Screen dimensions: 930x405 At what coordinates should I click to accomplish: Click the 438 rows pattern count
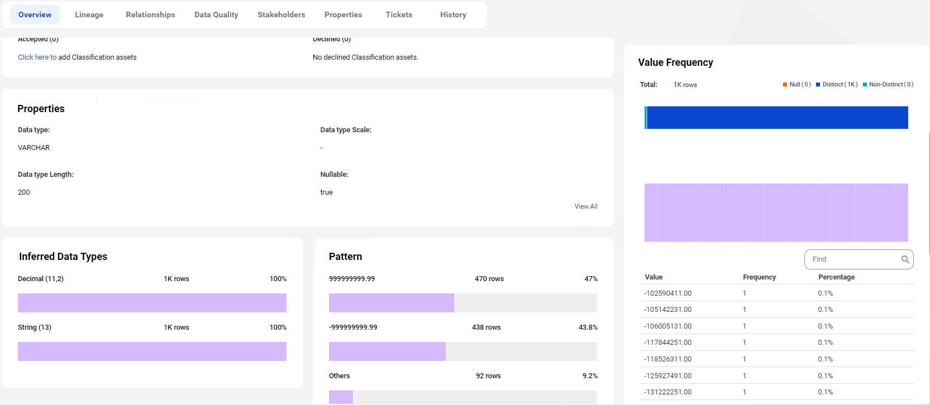click(x=487, y=327)
